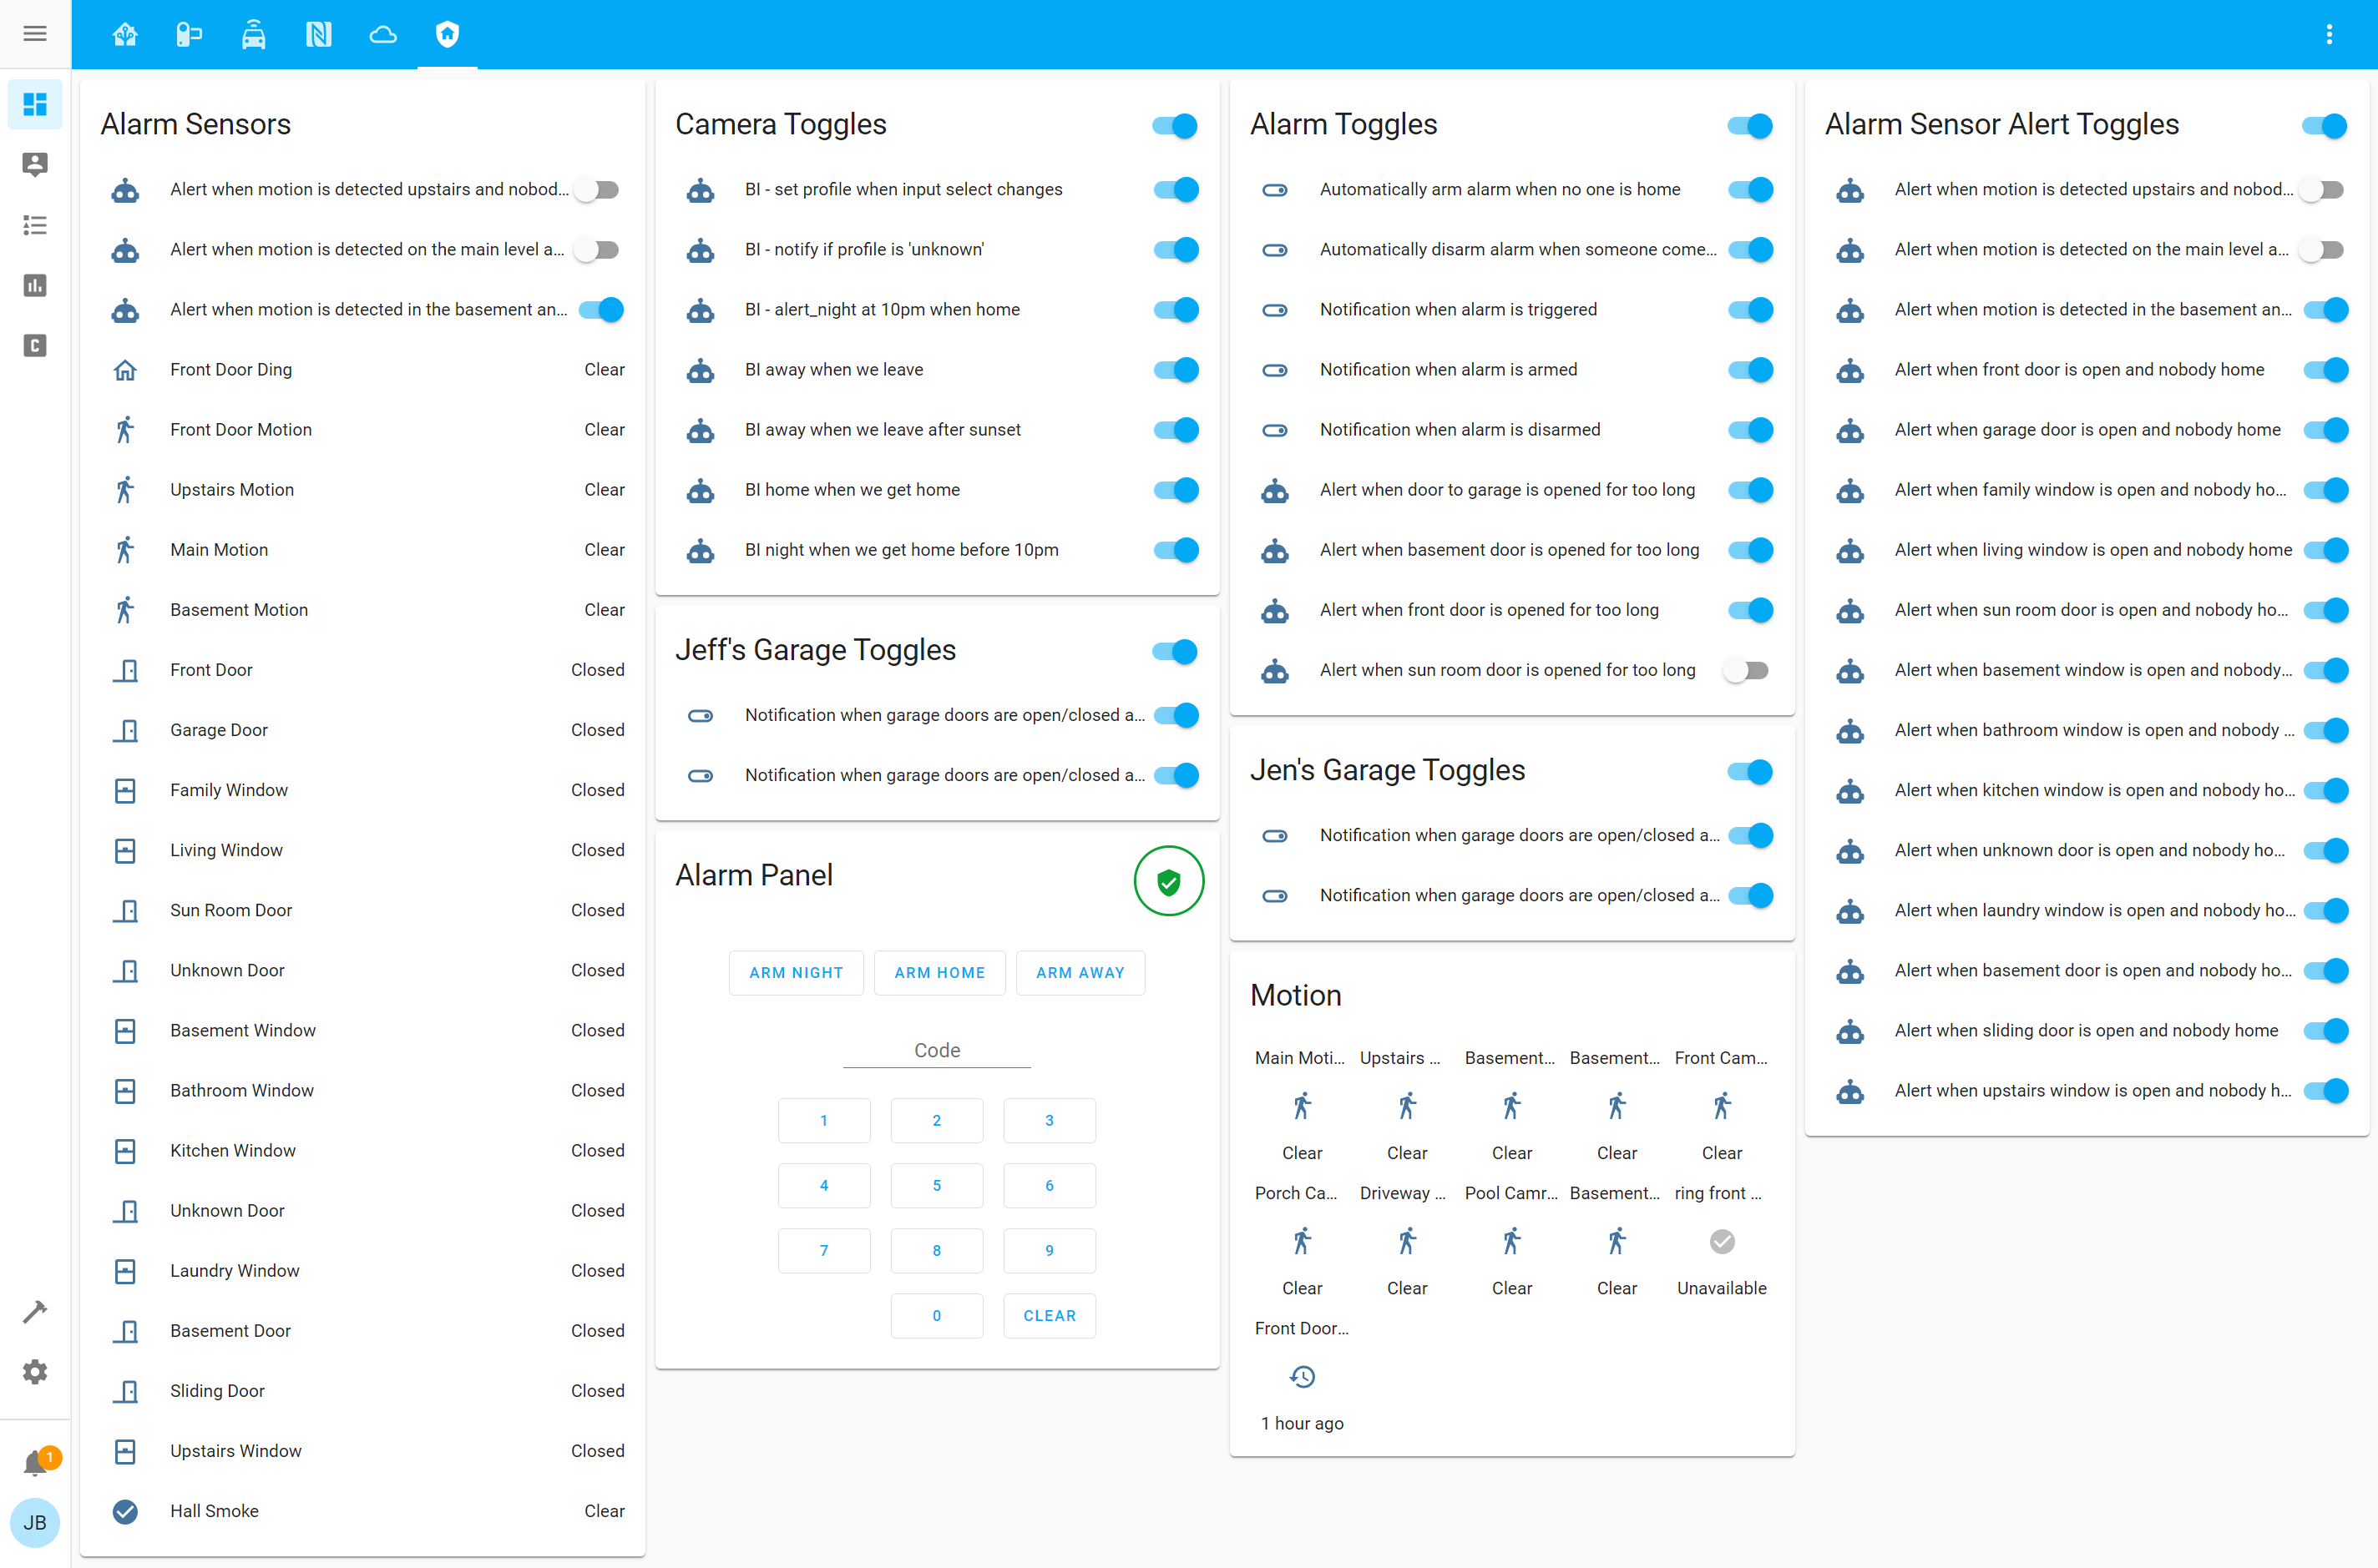The image size is (2378, 1568).
Task: Click the Front Door history clock icon
Action: (x=1302, y=1377)
